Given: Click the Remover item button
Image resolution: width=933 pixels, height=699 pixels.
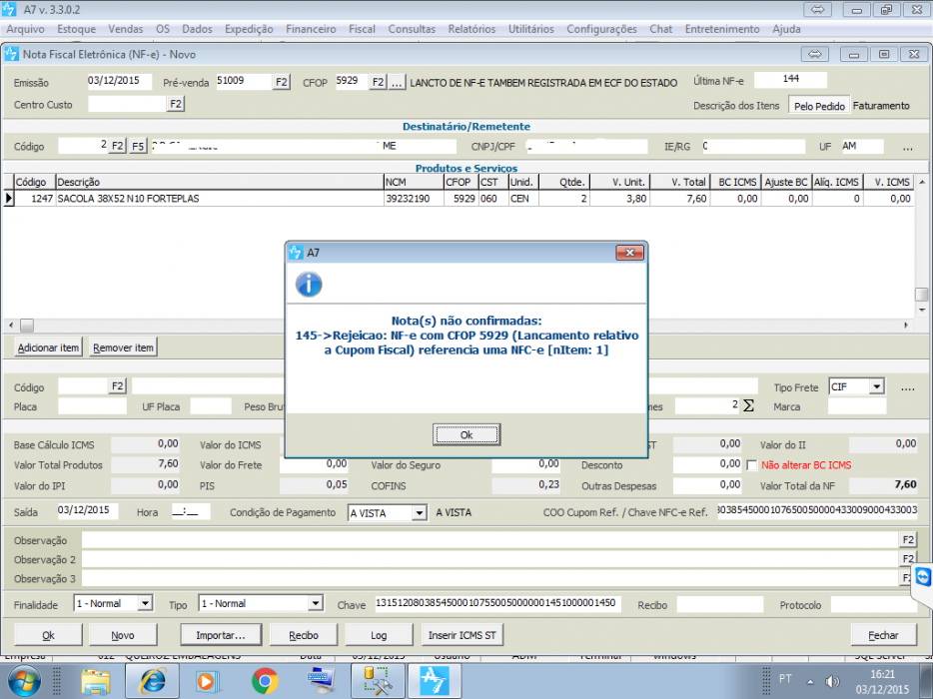Looking at the screenshot, I should pyautogui.click(x=123, y=348).
